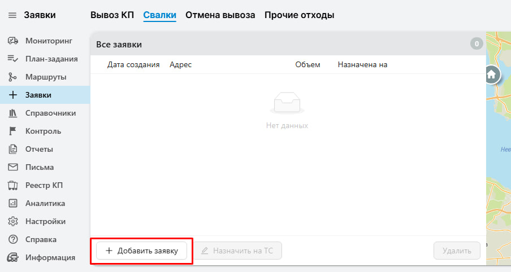Click the hamburger menu icon
The height and width of the screenshot is (272, 511).
click(x=12, y=15)
